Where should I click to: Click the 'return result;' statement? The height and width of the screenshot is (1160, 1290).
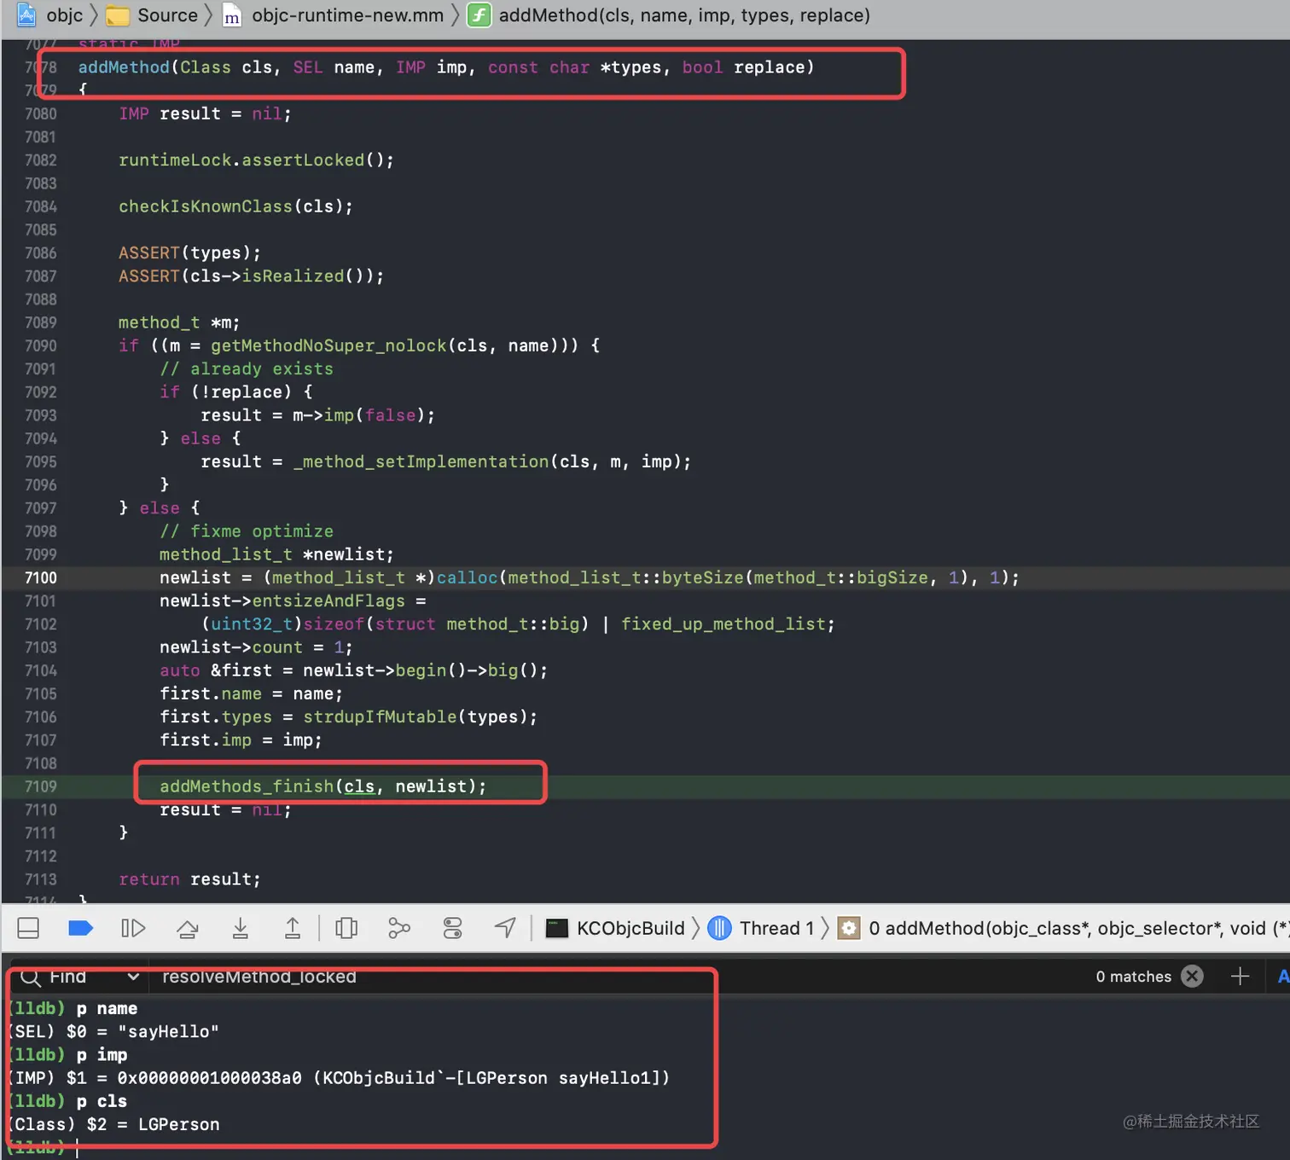[189, 879]
